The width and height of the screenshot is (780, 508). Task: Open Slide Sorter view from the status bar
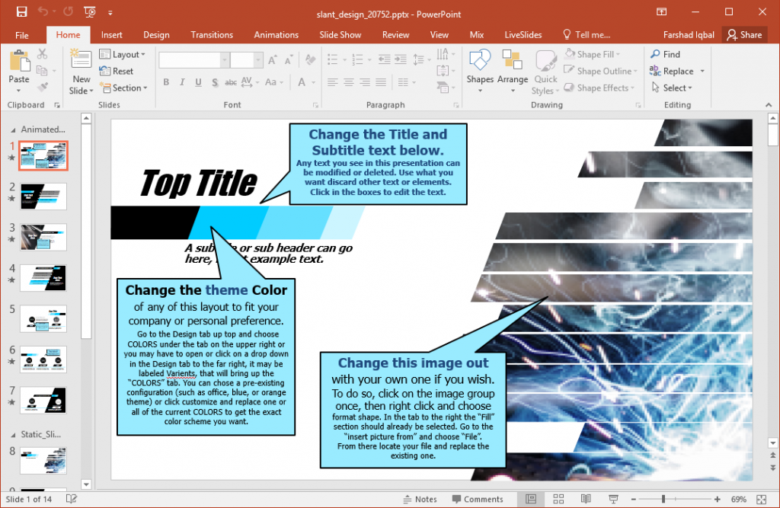[560, 499]
